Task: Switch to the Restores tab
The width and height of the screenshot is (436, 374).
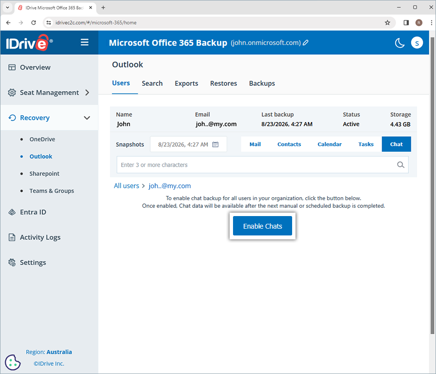Action: point(223,83)
